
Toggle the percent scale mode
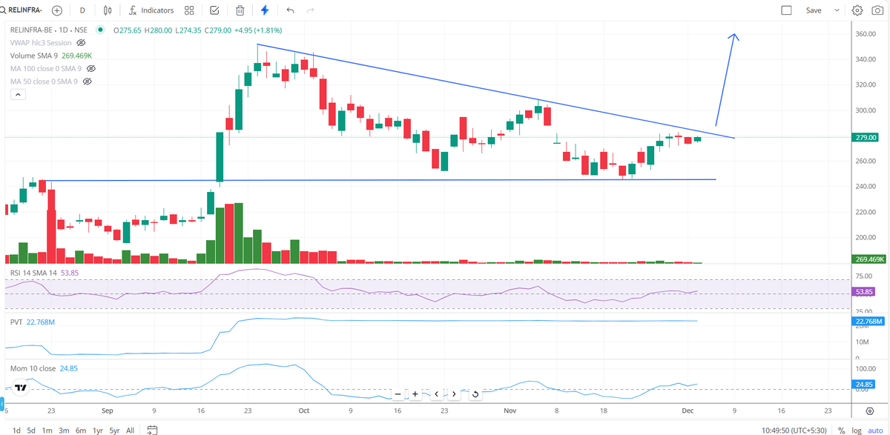pyautogui.click(x=841, y=430)
